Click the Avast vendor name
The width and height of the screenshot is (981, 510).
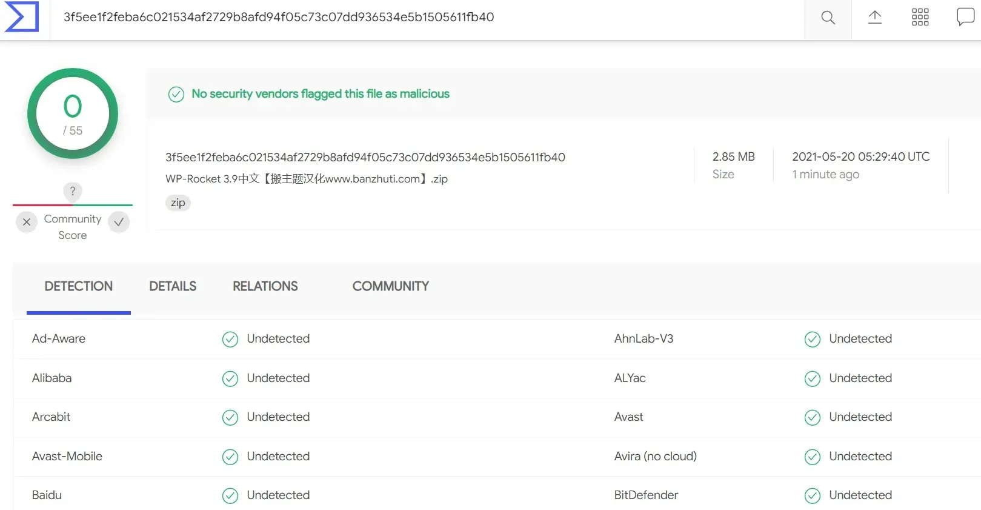click(x=629, y=417)
